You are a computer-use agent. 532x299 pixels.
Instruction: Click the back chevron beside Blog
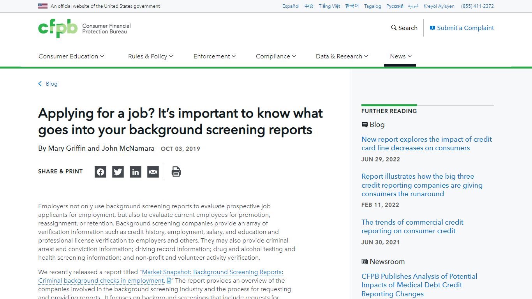(x=40, y=84)
